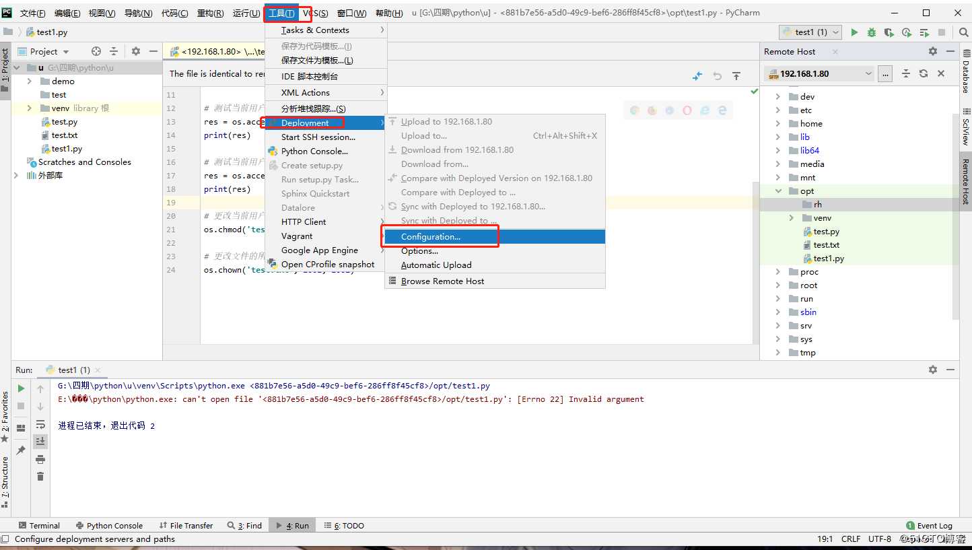
Task: Expand the home folder in Remote Host
Action: pos(778,124)
